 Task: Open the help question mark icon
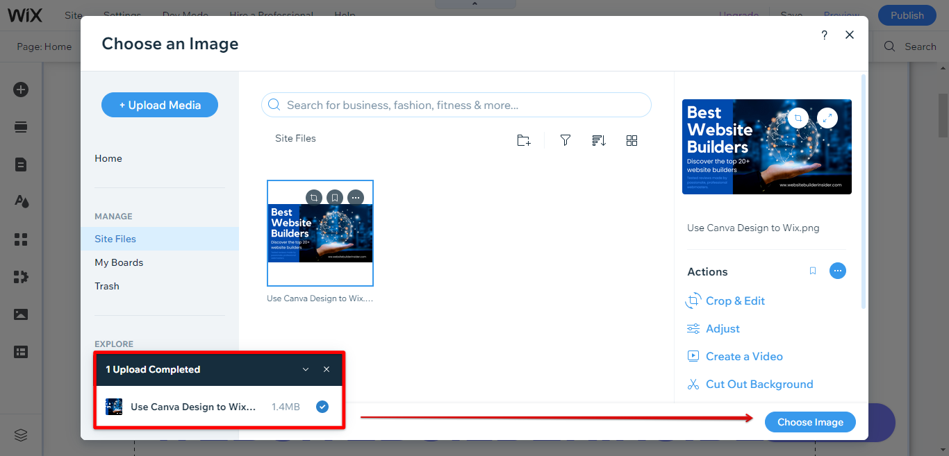pyautogui.click(x=824, y=35)
